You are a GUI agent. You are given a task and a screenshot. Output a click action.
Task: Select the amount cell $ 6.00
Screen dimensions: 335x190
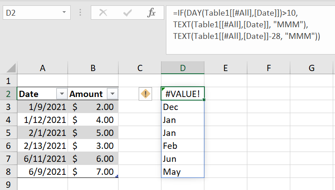tap(93, 159)
